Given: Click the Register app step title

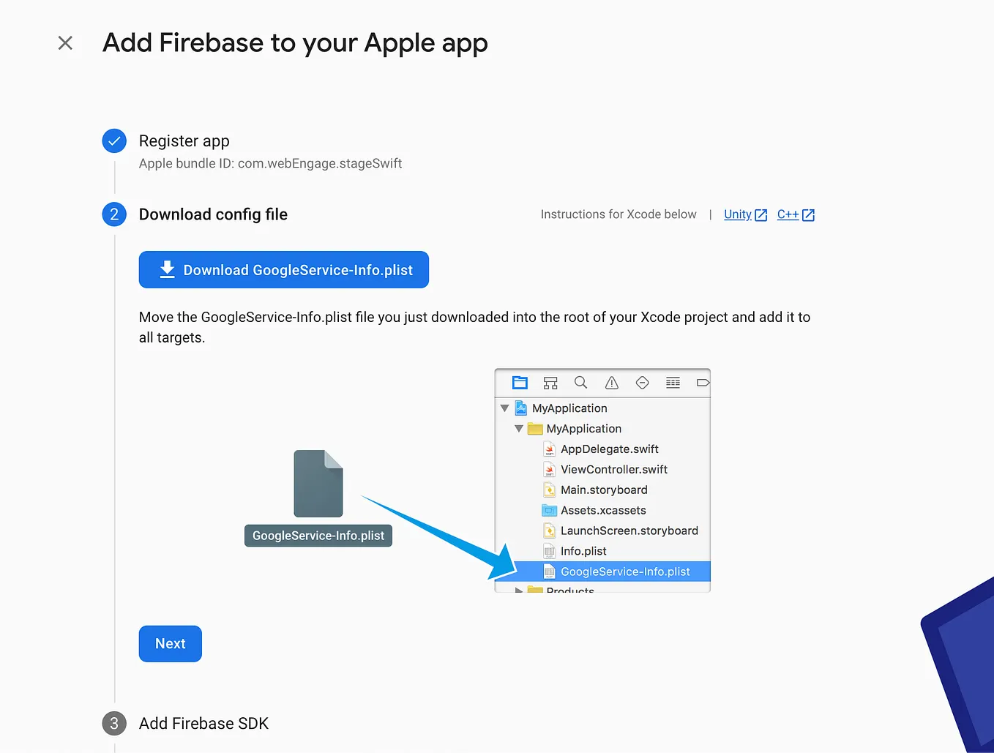Looking at the screenshot, I should 184,141.
